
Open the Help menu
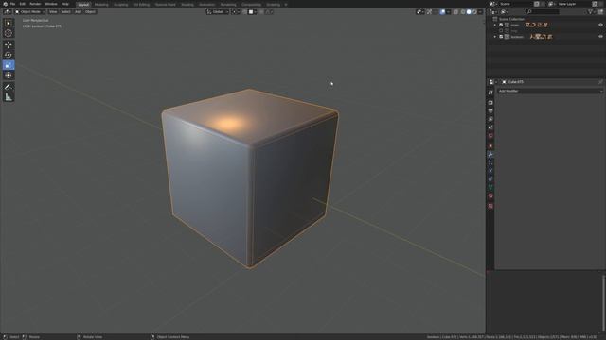65,4
